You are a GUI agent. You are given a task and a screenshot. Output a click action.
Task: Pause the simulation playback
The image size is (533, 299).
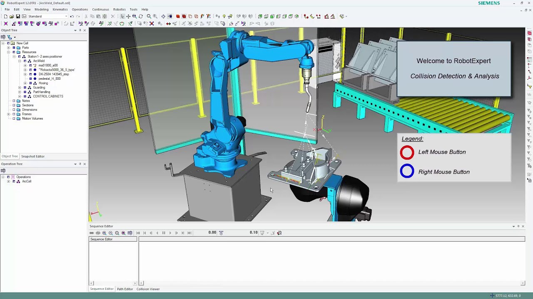(x=164, y=233)
